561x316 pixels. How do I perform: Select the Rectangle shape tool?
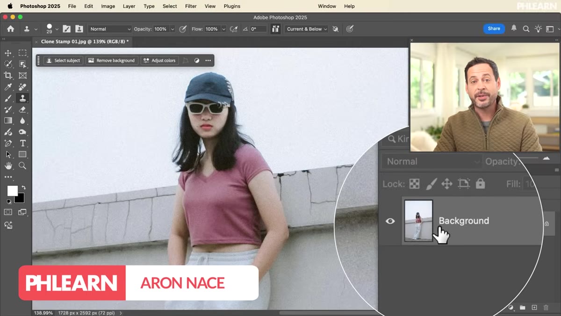click(x=22, y=155)
